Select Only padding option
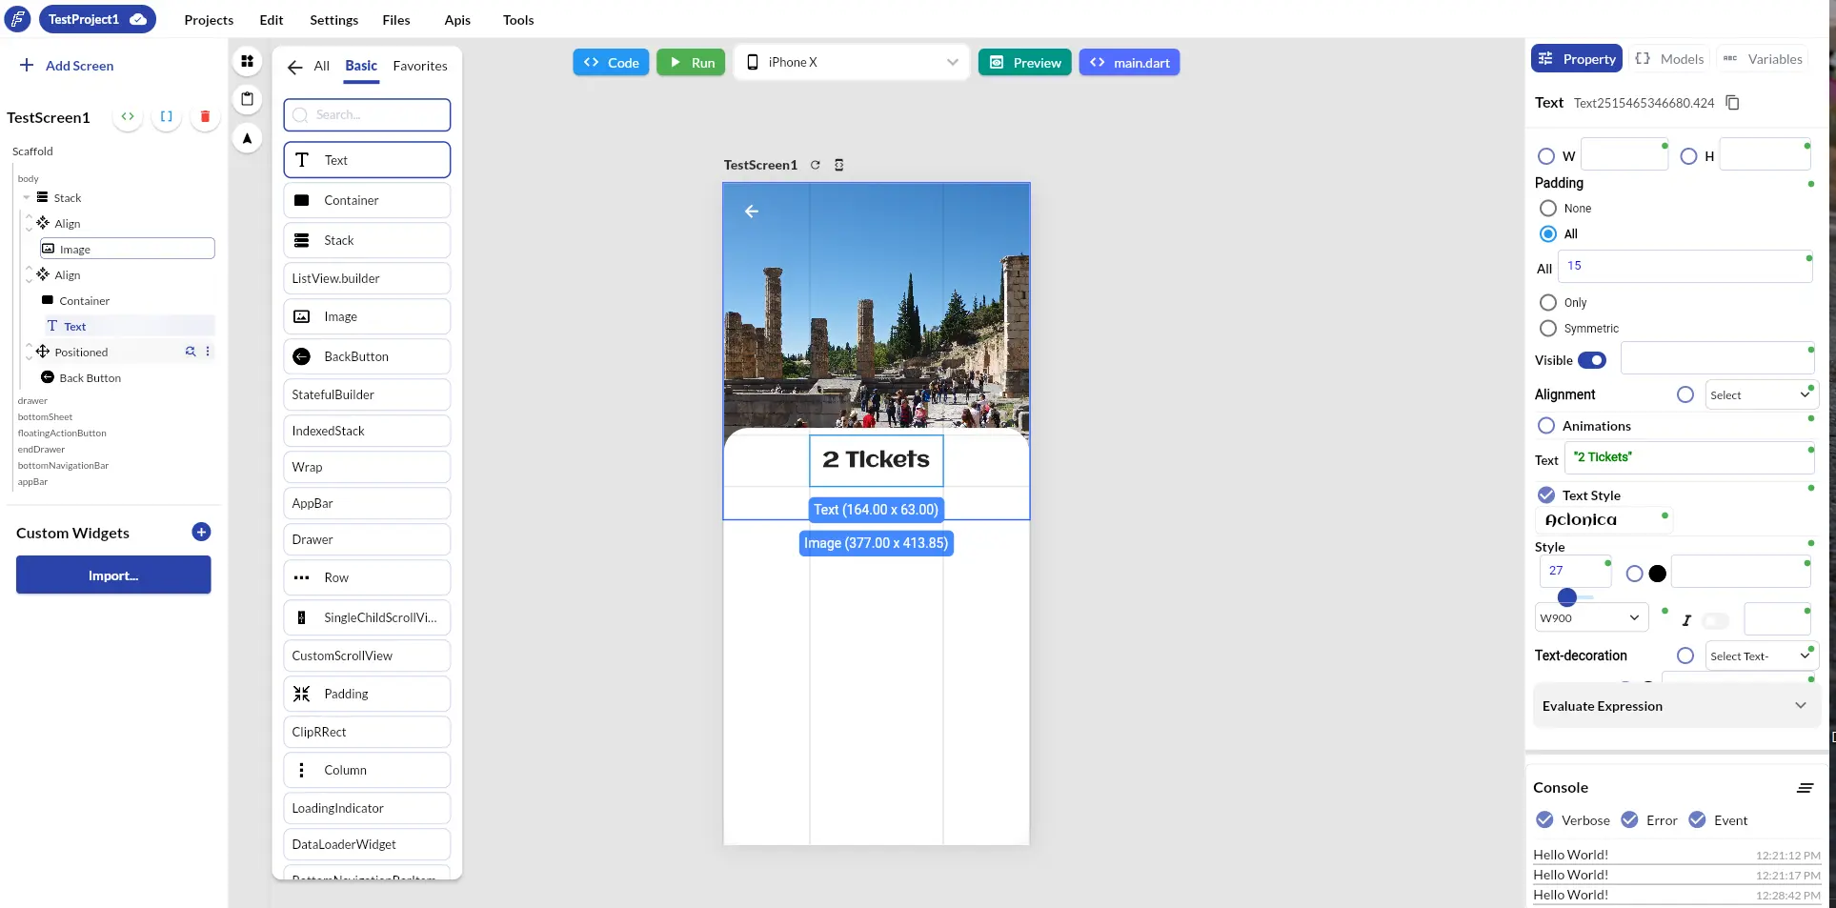Screen dimensions: 1836x908 click(1548, 302)
